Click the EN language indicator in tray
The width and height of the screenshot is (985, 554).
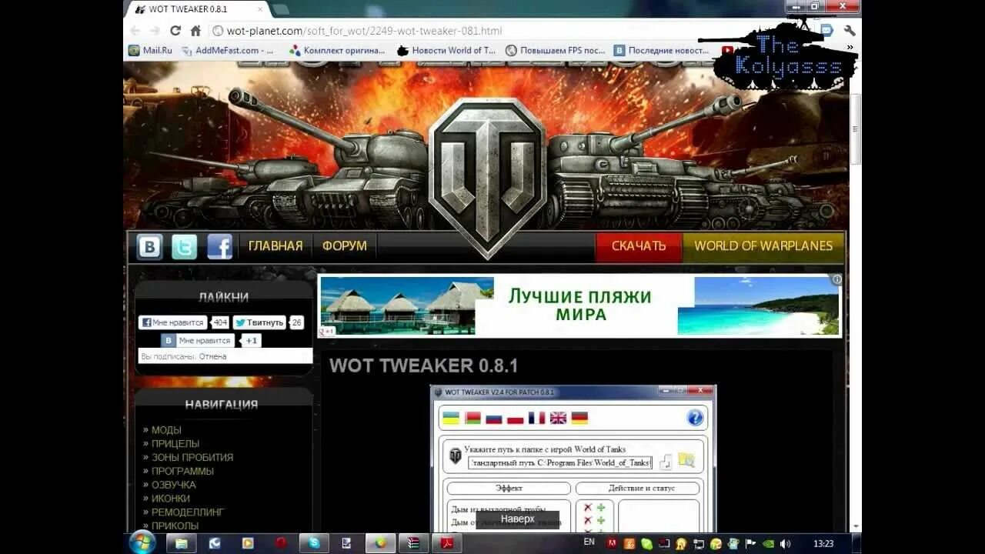coord(589,542)
